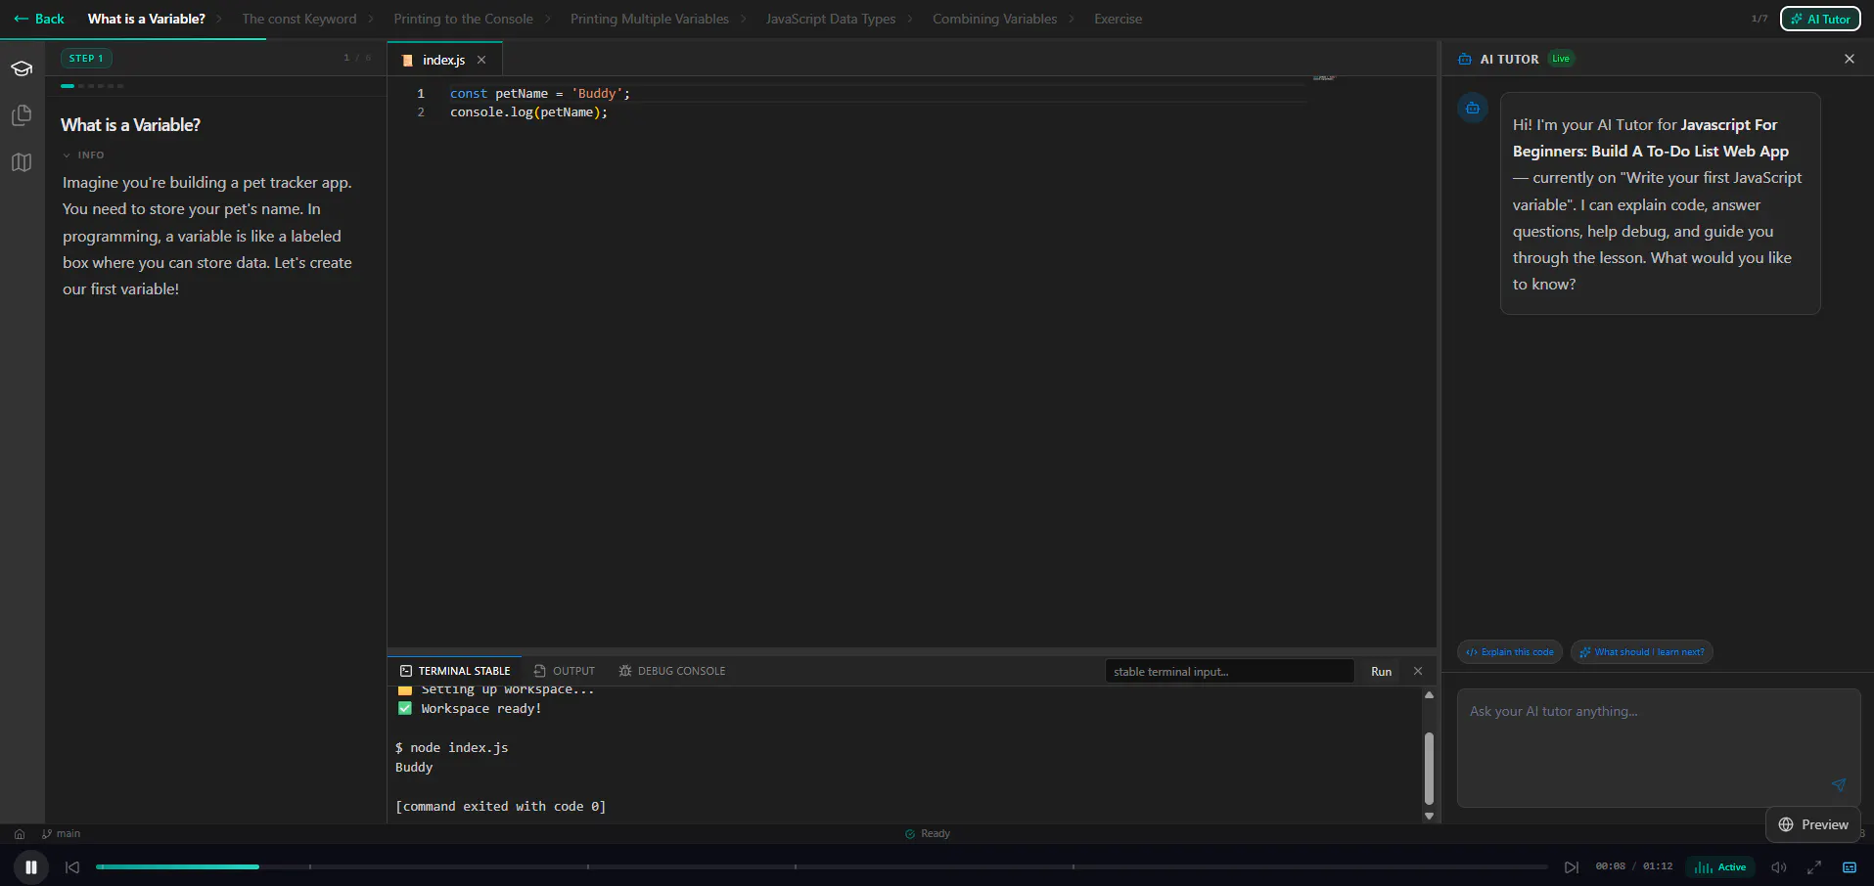Click the 1/7 lesson counter
1874x886 pixels.
1760,19
